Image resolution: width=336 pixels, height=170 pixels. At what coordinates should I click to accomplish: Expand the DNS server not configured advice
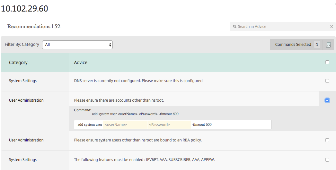tap(139, 81)
